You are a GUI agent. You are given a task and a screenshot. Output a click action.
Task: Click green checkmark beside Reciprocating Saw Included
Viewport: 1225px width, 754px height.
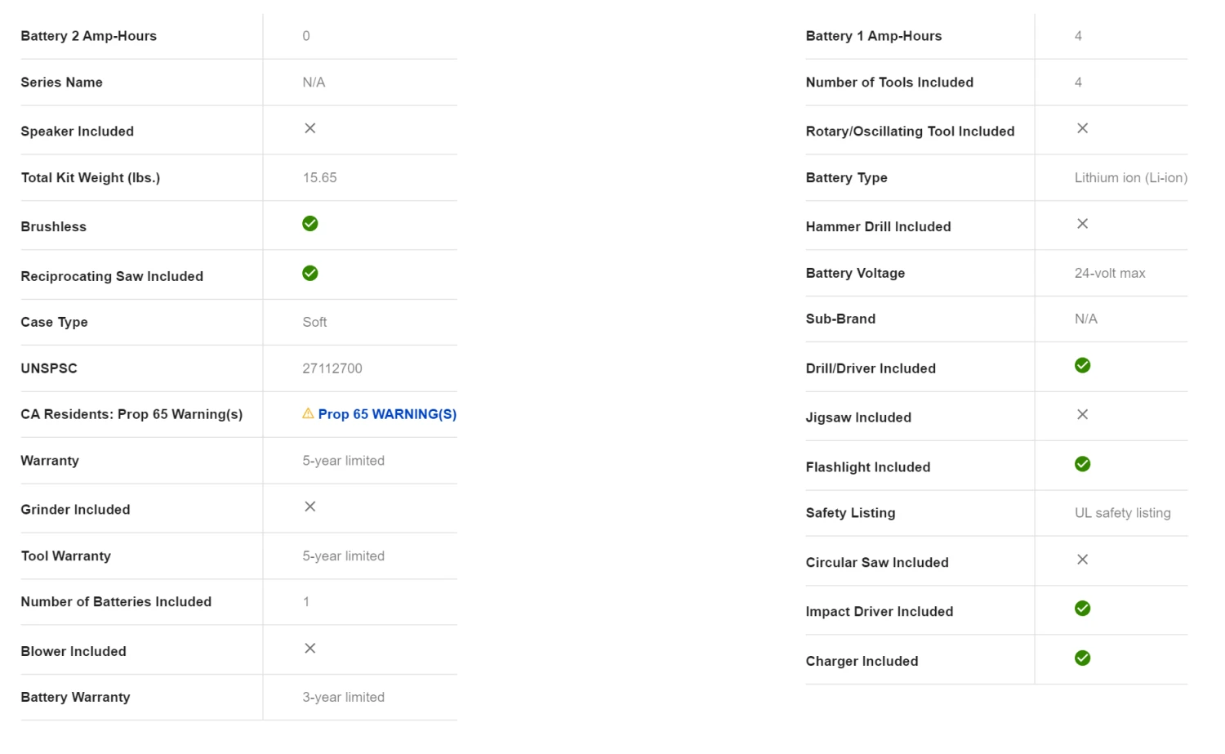pos(310,273)
